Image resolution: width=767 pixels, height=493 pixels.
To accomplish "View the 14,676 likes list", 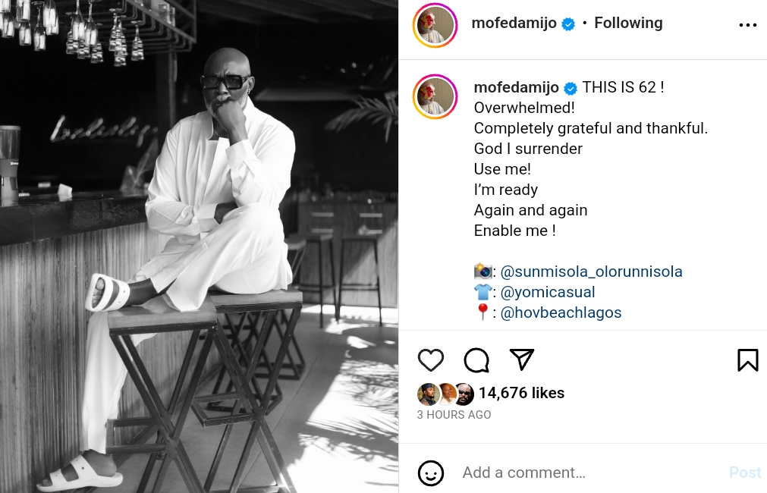I will pyautogui.click(x=521, y=393).
